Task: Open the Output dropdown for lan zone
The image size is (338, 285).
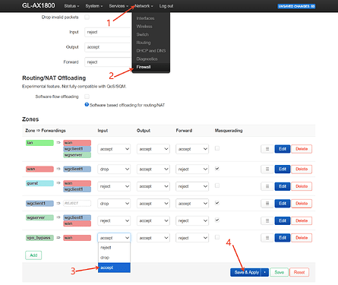Action: click(153, 149)
